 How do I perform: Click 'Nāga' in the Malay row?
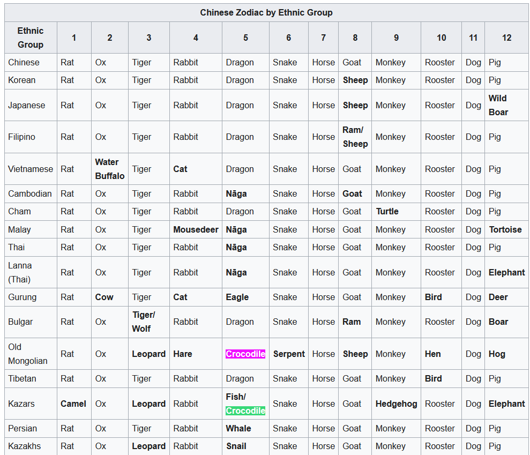coord(236,229)
